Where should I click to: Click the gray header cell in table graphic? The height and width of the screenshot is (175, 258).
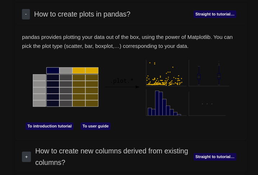[x=66, y=71]
